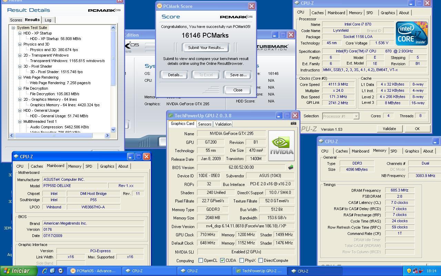Collapse the 2D - Transparent Windows node
The height and width of the screenshot is (276, 441).
tap(20, 55)
